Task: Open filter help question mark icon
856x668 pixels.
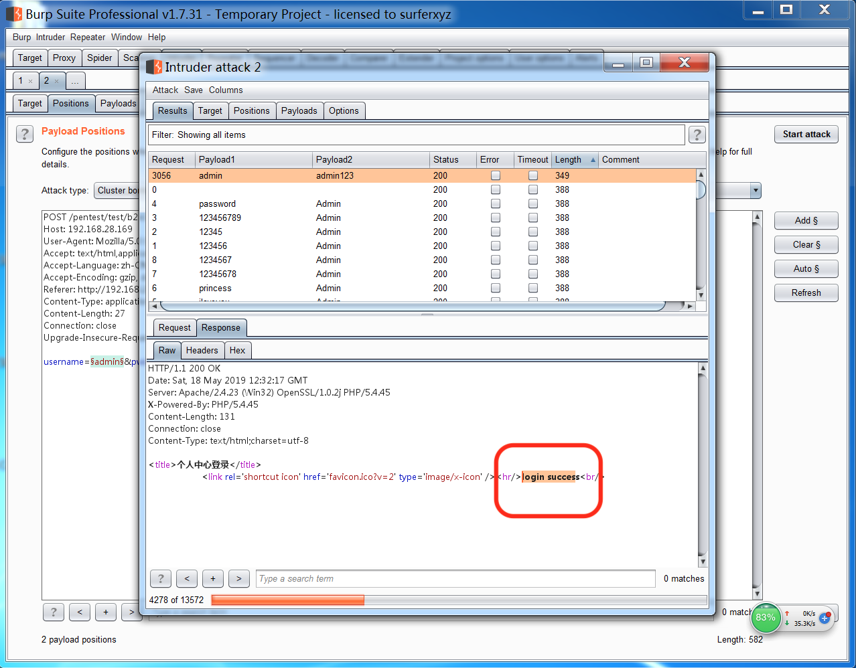Action: 697,135
